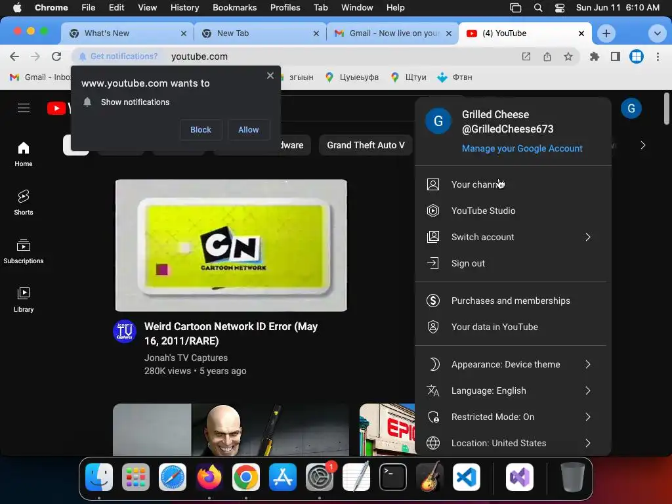The image size is (672, 504).
Task: Click the YouTube logo
Action: pos(58,108)
